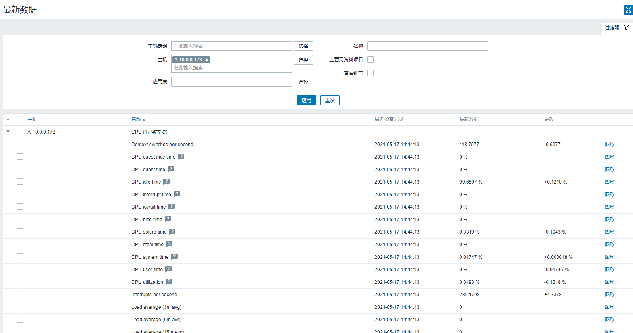The image size is (633, 333).
Task: Open help icon for CPU interrupt time
Action: [177, 194]
